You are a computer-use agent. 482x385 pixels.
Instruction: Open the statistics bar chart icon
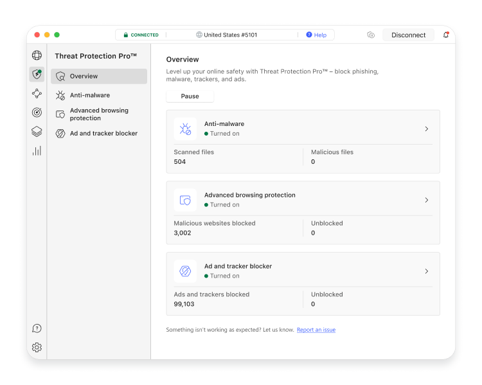tap(37, 150)
